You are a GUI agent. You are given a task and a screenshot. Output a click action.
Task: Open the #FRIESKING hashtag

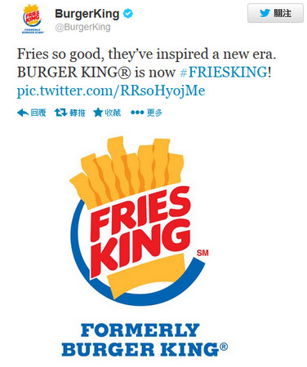tap(224, 73)
